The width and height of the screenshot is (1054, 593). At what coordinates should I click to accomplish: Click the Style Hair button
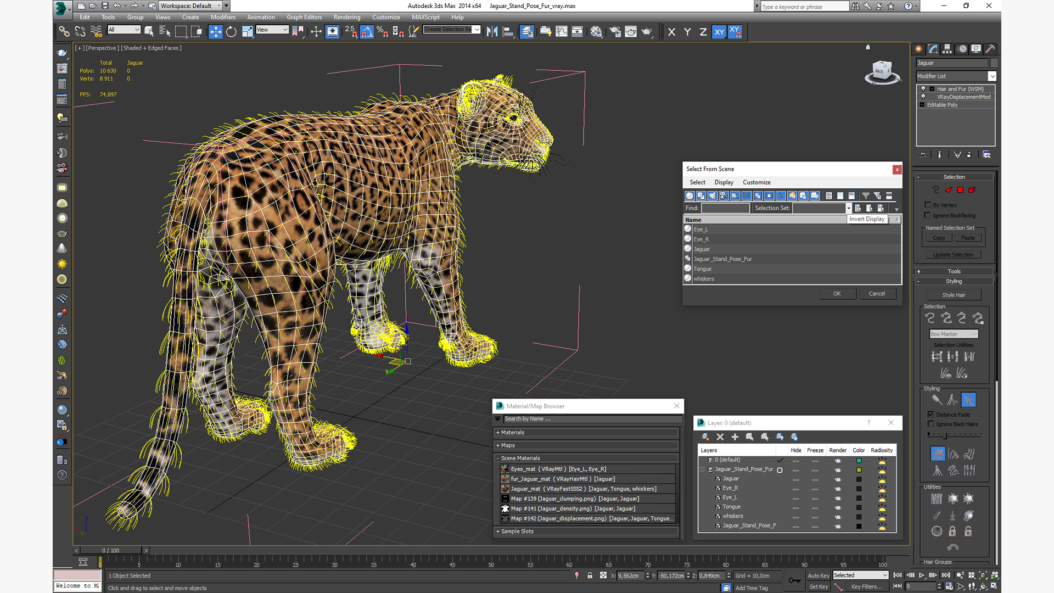tap(954, 295)
